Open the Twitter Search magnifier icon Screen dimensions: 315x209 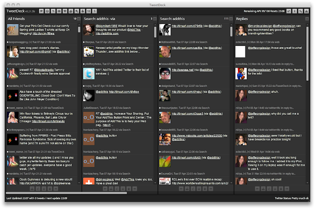[77, 11]
